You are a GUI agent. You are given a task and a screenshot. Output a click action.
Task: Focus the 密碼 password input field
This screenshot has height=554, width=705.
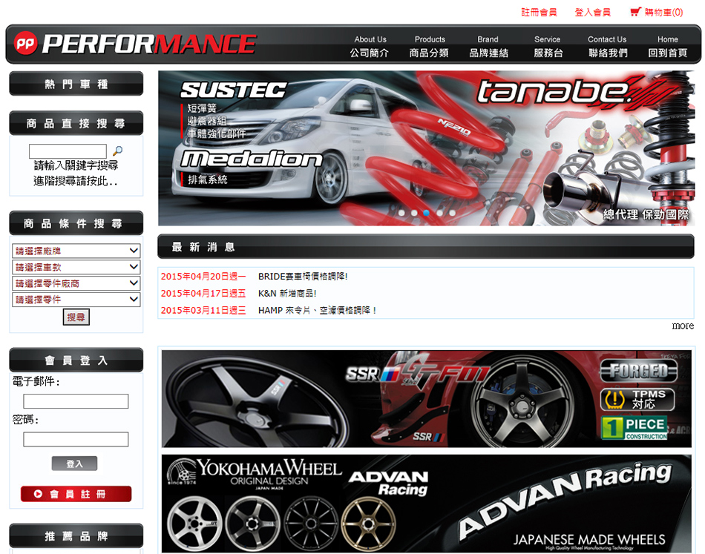coord(76,440)
